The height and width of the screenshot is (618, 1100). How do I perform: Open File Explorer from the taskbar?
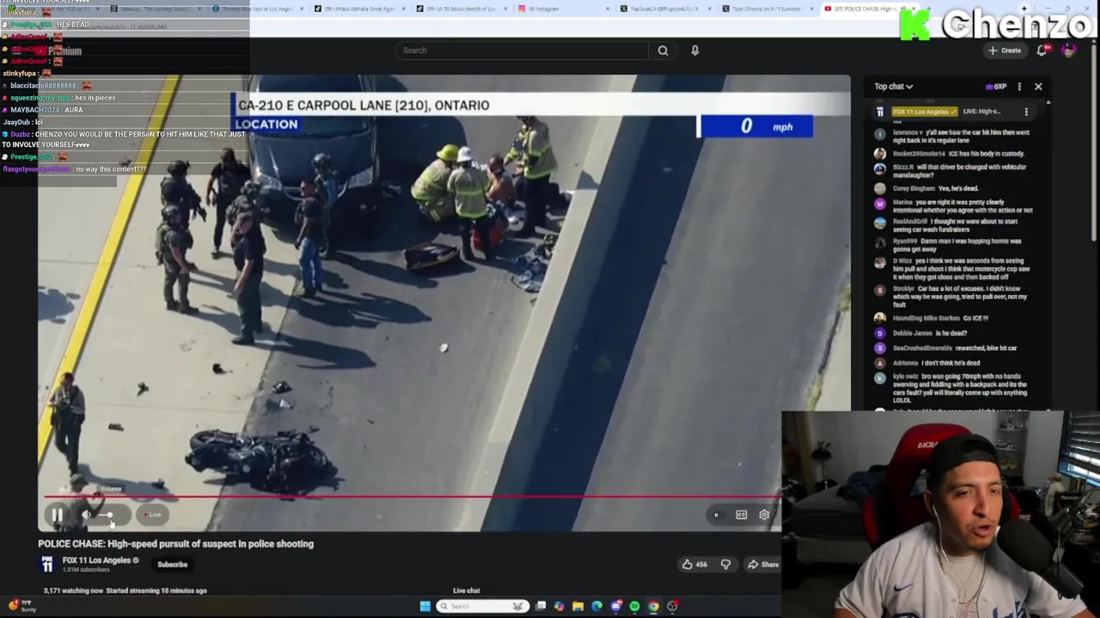click(577, 606)
